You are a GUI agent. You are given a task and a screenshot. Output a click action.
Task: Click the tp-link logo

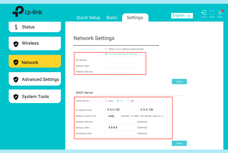[x=27, y=11]
